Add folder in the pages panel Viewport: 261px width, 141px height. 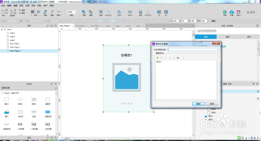click(x=52, y=26)
